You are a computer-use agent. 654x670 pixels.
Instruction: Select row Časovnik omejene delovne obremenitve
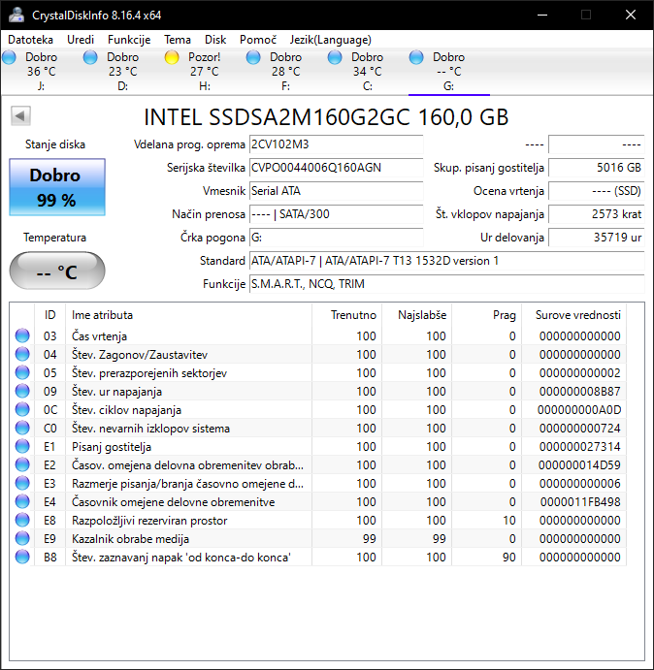318,501
